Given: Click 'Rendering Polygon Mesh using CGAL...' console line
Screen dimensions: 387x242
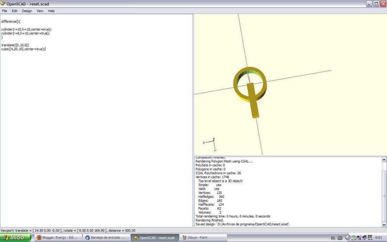Looking at the screenshot, I should tap(223, 161).
